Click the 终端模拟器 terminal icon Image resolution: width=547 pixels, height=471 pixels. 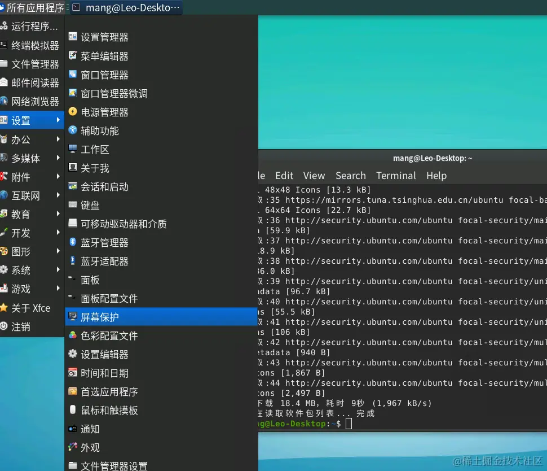3,45
